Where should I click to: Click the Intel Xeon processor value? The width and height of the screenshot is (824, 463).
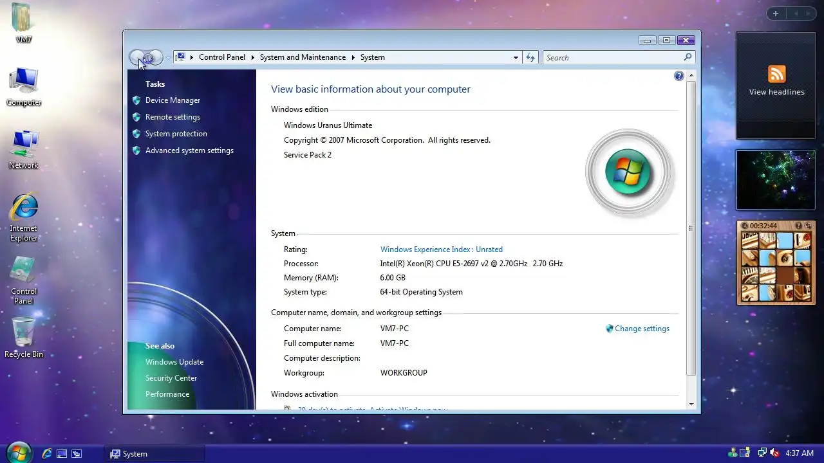(471, 264)
